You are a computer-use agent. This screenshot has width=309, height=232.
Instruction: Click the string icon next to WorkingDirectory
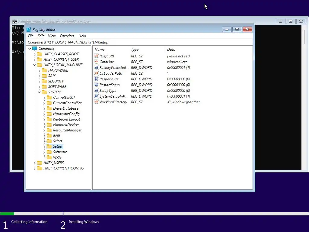96,102
